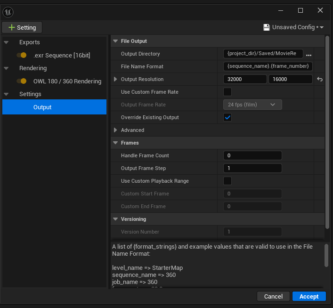Click the Output Frame Step field

(252, 168)
